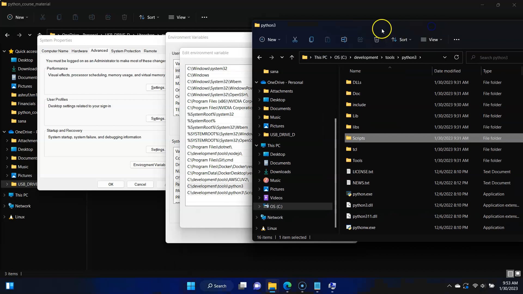Click the Delete trash icon in python3 window
Viewport: 523px width, 294px height.
click(x=376, y=40)
